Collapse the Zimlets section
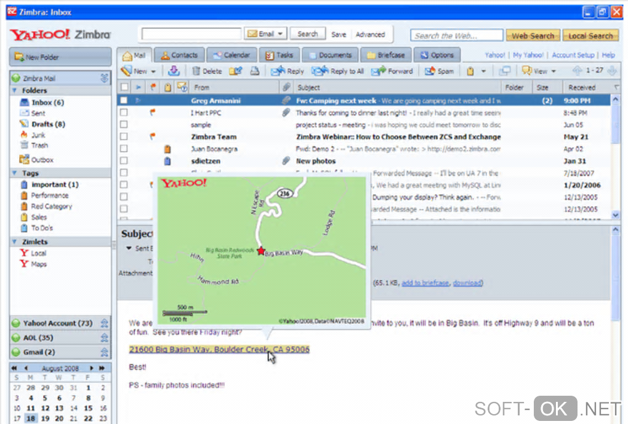Image resolution: width=628 pixels, height=424 pixels. (x=15, y=241)
